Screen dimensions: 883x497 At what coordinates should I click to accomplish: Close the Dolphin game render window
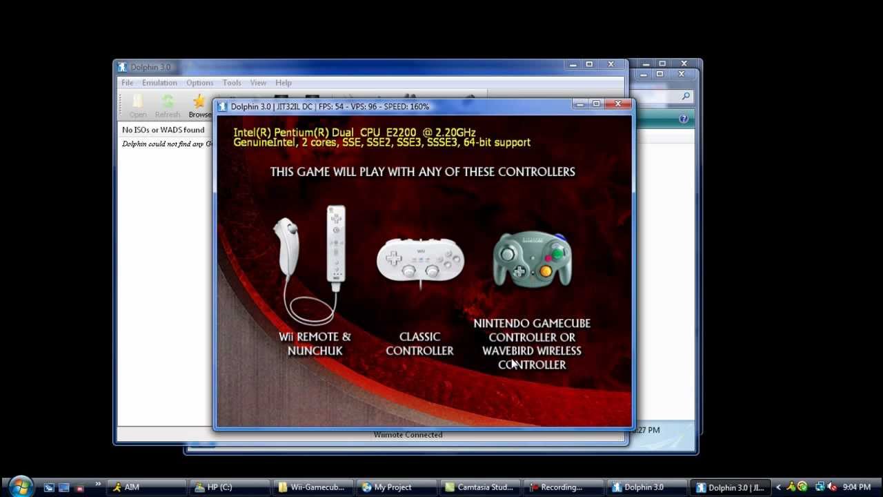click(618, 104)
